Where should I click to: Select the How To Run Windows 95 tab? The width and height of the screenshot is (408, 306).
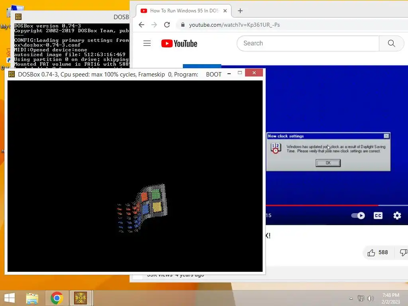(183, 11)
